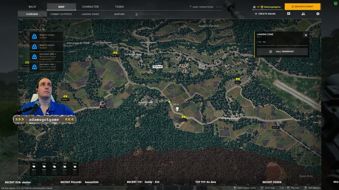The image size is (339, 190).
Task: Select helicopter heading to MIKE 3
Action: point(46,56)
